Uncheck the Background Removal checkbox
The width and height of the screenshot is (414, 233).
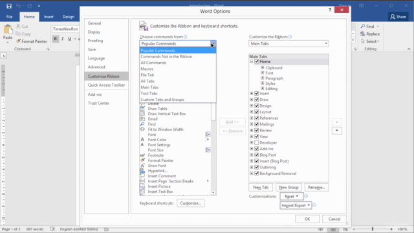pyautogui.click(x=257, y=173)
